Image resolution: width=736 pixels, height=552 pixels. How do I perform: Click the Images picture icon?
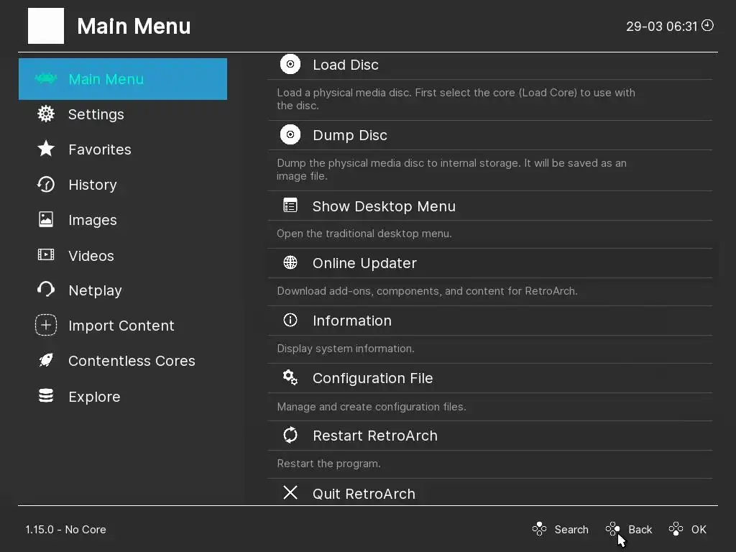click(x=46, y=219)
